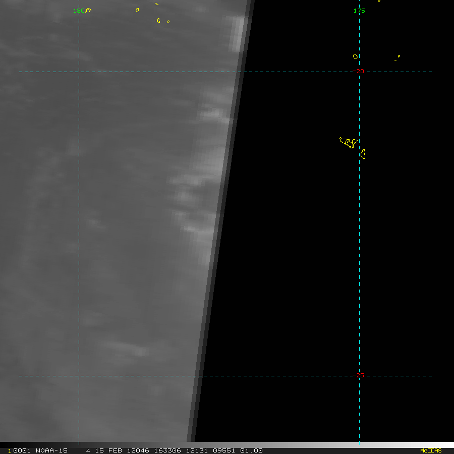Click the yellow McIDAS label

click(x=430, y=450)
